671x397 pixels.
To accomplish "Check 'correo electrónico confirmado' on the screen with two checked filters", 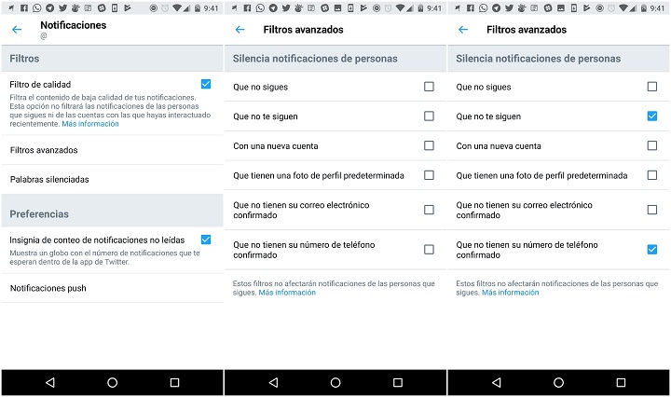I will (652, 210).
